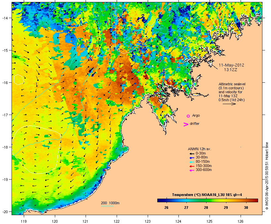Image resolution: width=271 pixels, height=224 pixels.
Task: Click the magenta Argo circle legend symbol
Action: (188, 116)
